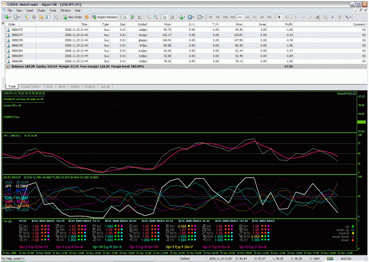Viewport: 369px width, 262px height.
Task: Switch to the Journal tab
Action: 105,86
